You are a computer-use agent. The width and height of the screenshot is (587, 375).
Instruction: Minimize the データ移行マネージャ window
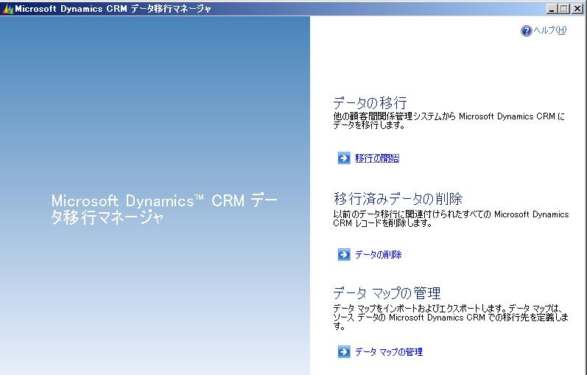[x=551, y=9]
